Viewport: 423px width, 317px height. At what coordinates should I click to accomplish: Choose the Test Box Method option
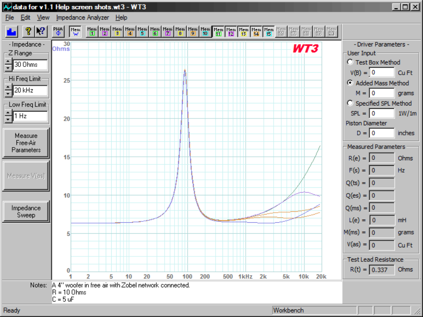350,62
